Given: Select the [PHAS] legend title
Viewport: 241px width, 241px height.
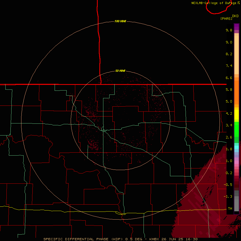Looking at the screenshot, I should (x=226, y=18).
